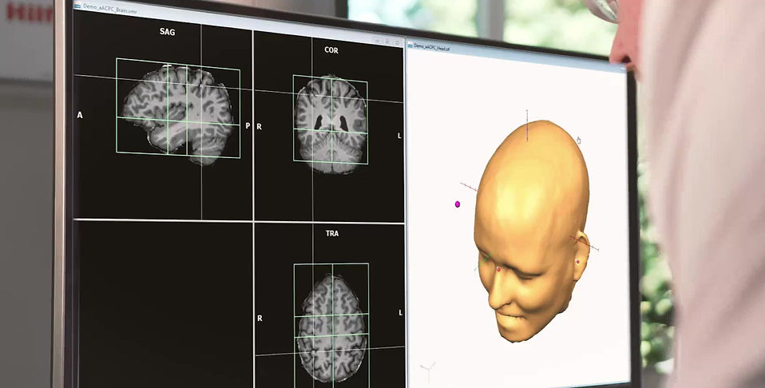This screenshot has height=388, width=765.
Task: Click the sagittal brain slice image
Action: [x=178, y=113]
